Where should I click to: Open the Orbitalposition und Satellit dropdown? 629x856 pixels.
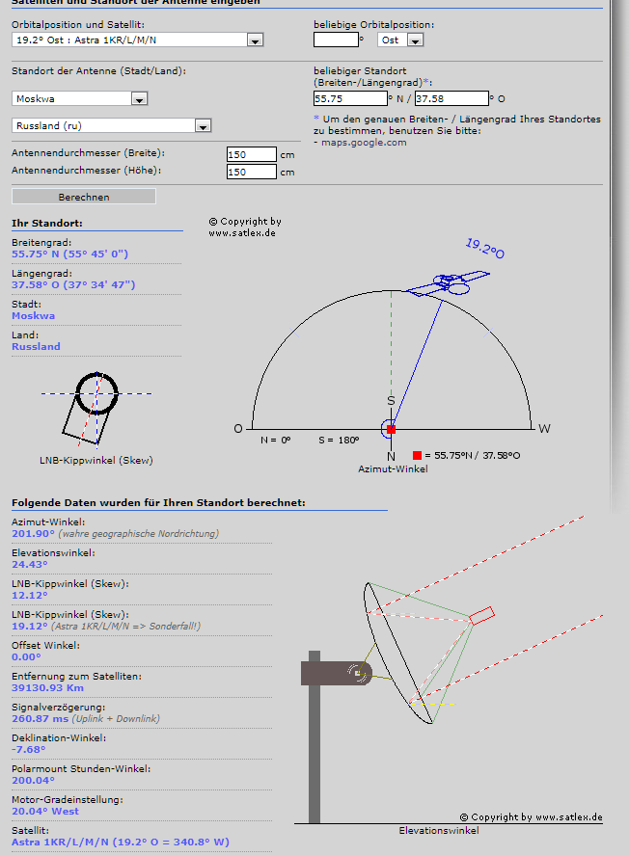point(138,40)
